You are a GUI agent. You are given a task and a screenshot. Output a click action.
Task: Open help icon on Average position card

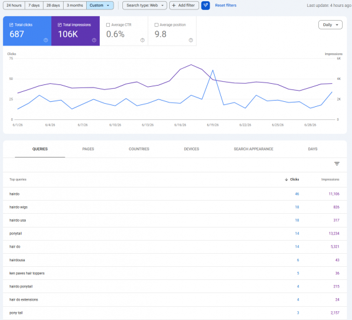pyautogui.click(x=191, y=40)
